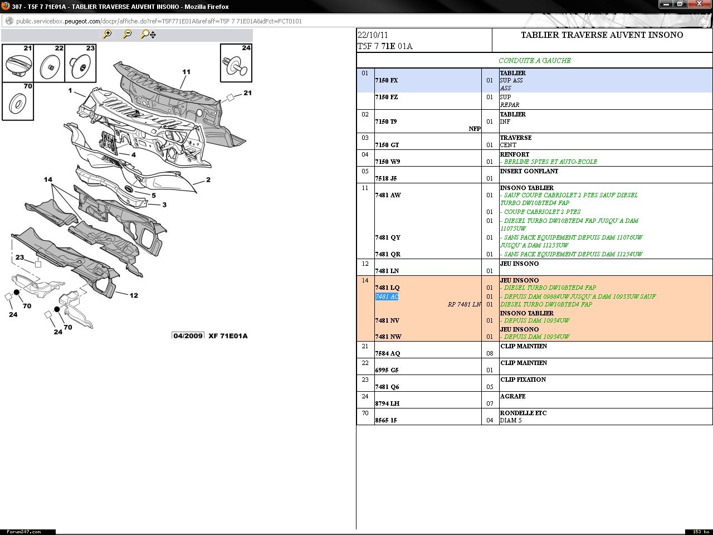Select part number 7518 J5
This screenshot has height=535, width=713.
point(386,178)
